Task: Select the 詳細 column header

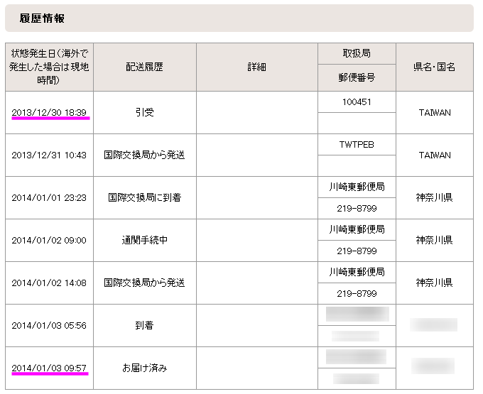Action: 257,67
